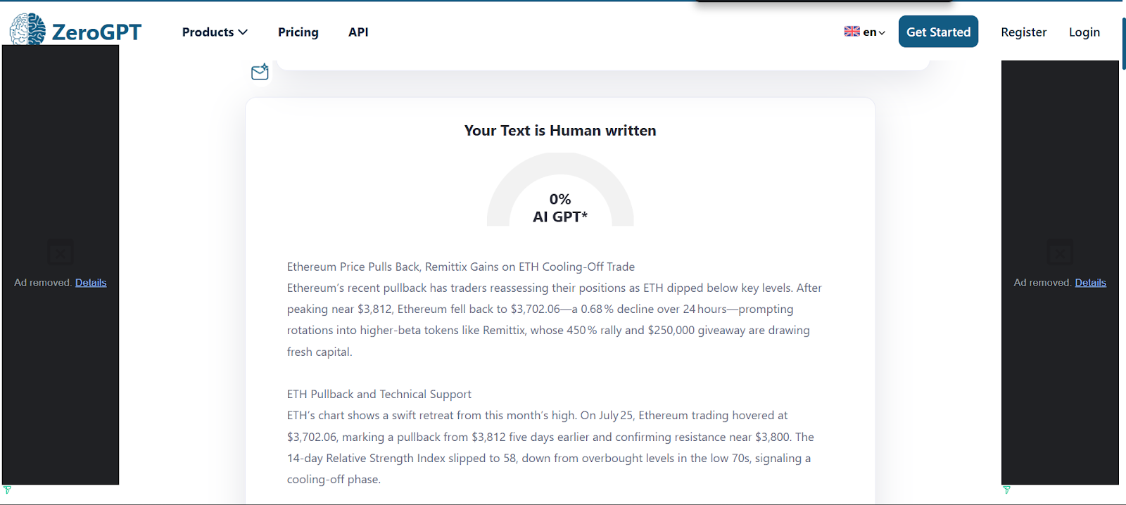Click the line starting 'ETH's chart shows a swift'
Viewport: 1126px width, 505px height.
tap(537, 415)
